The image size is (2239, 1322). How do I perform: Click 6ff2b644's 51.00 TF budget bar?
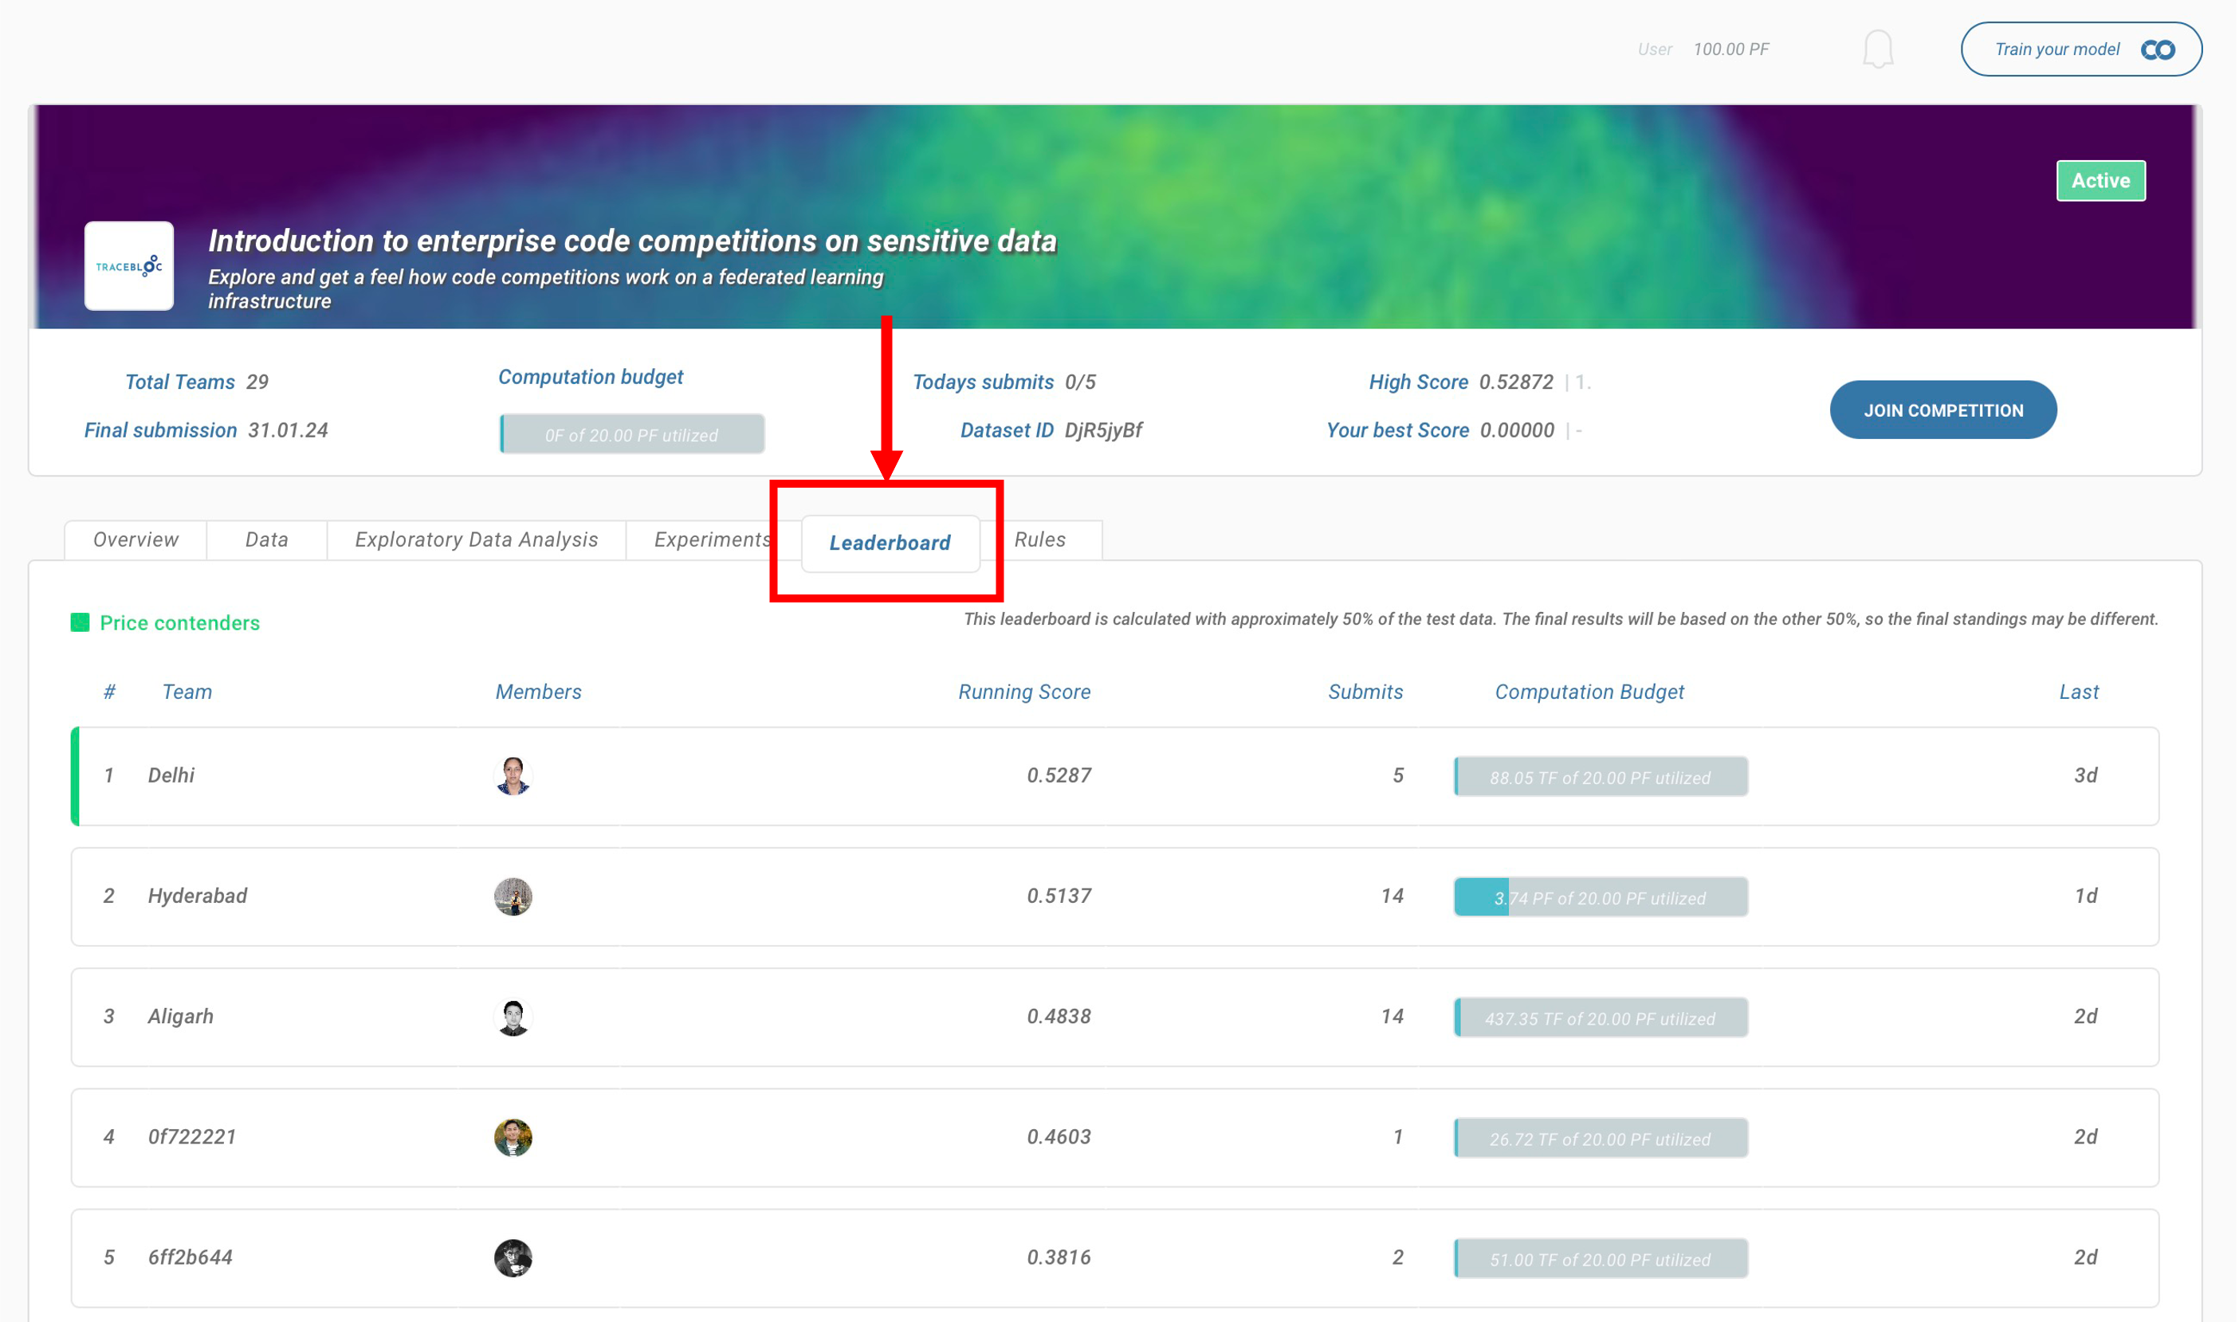pos(1601,1258)
